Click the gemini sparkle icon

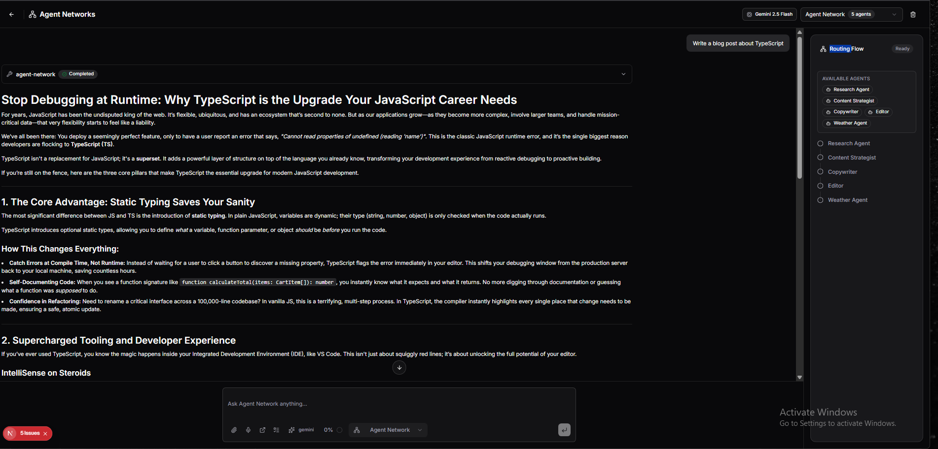(x=291, y=430)
